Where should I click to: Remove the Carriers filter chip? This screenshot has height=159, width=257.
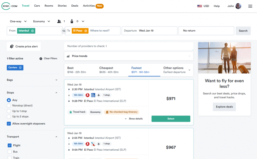[20, 68]
